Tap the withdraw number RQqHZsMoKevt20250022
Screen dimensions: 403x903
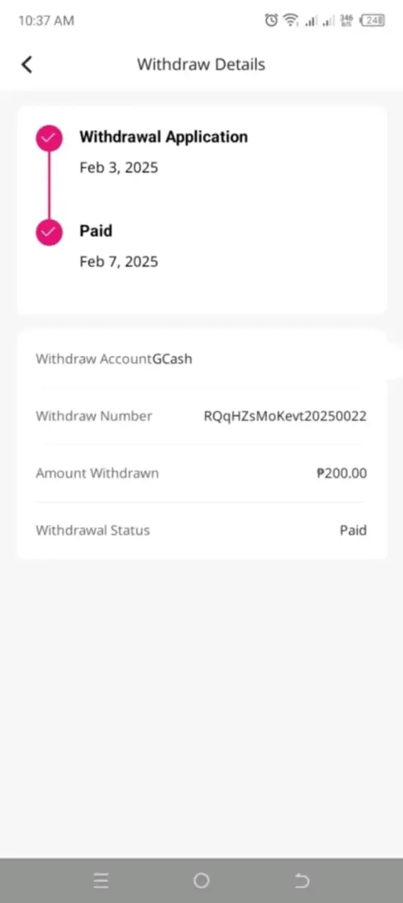(285, 416)
